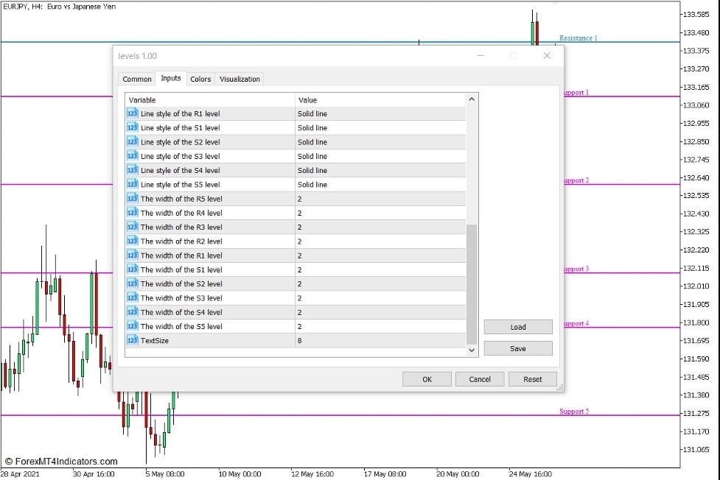Click the 123 icon for width of the S5 level
The height and width of the screenshot is (480, 720).
pos(132,326)
